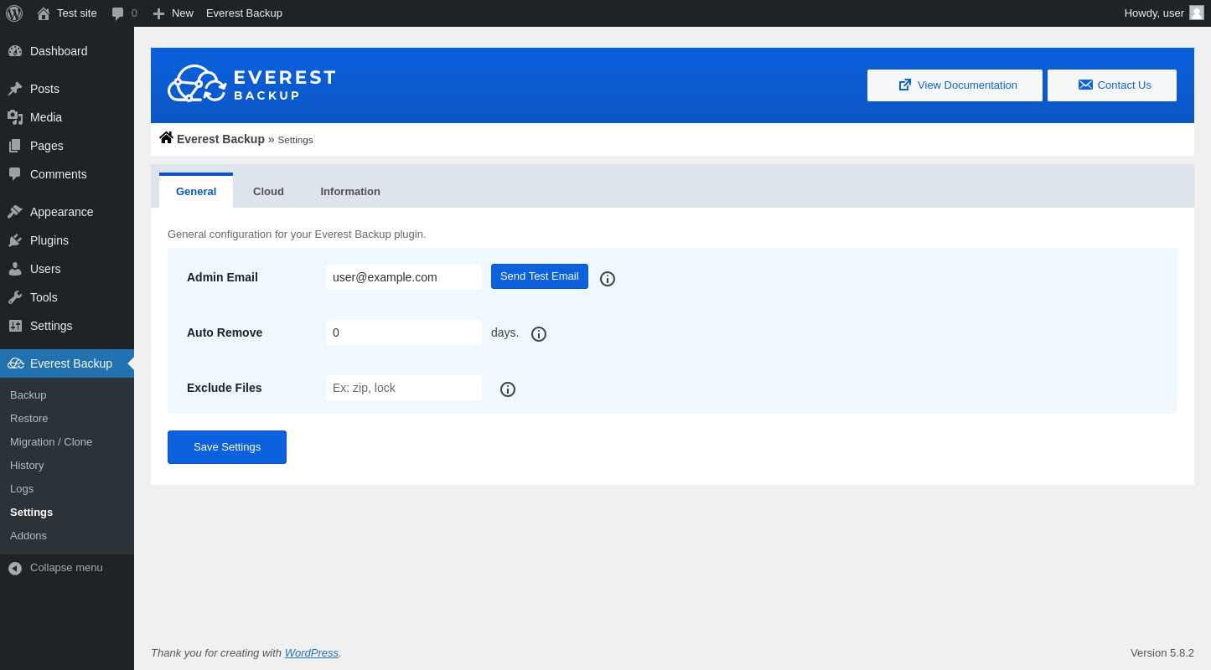Open the Logs submenu item

(22, 488)
